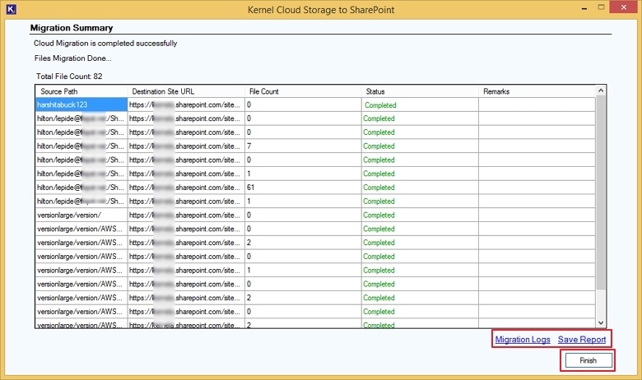Viewport: 642px width, 380px height.
Task: Click the file count cell showing 61
Action: 303,188
